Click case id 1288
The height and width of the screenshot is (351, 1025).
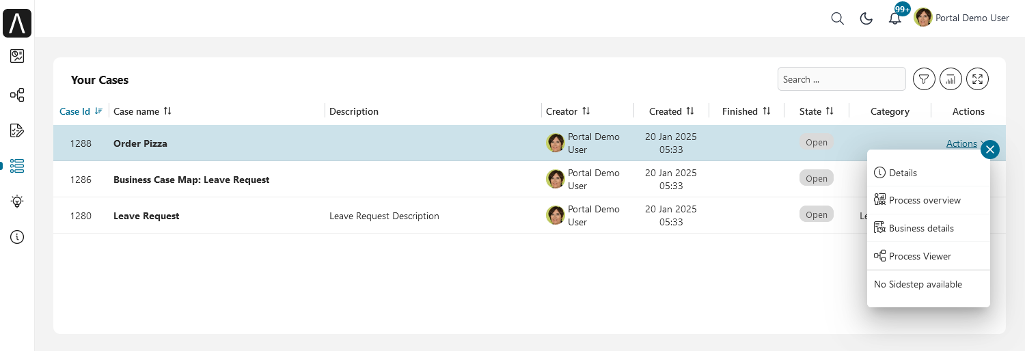tap(81, 143)
